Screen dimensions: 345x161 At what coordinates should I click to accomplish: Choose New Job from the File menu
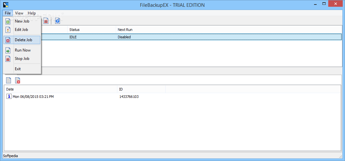(x=22, y=21)
